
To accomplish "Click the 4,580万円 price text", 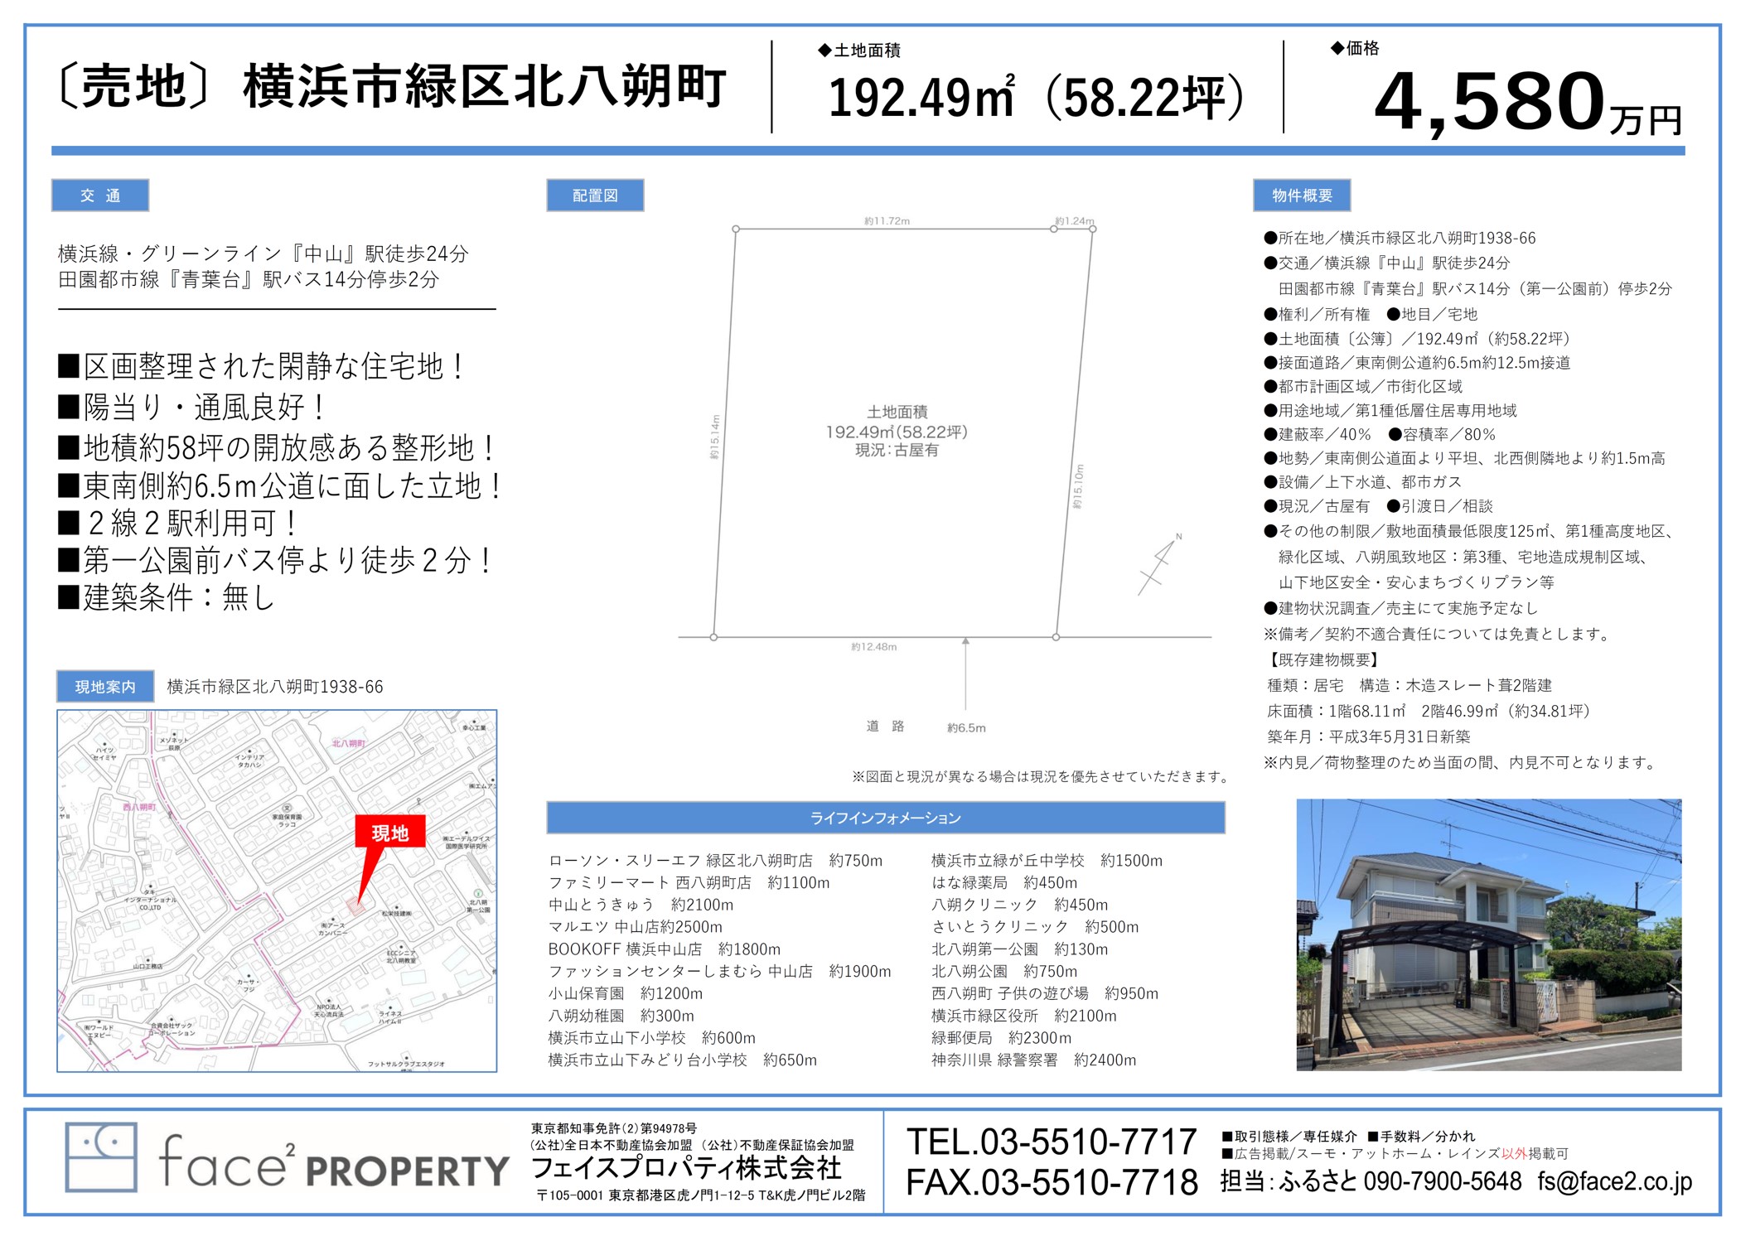I will (x=1526, y=103).
